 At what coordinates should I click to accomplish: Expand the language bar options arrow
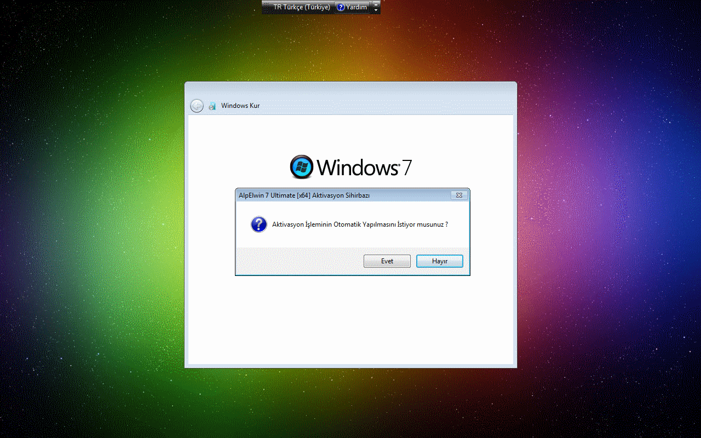coord(376,10)
